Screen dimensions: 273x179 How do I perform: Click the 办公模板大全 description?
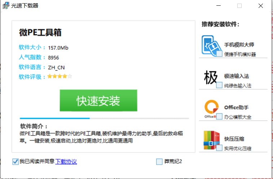click(x=238, y=117)
